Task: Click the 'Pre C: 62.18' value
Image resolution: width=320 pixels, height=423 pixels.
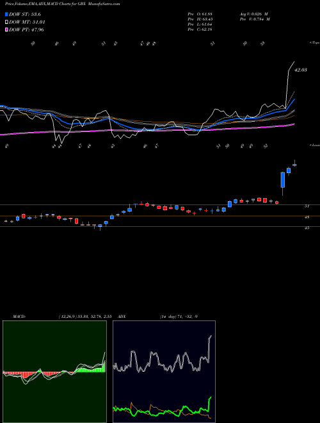Action: pos(200,29)
